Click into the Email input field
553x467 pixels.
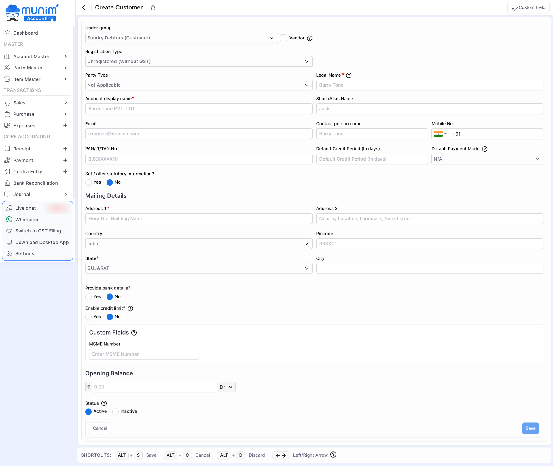click(199, 134)
